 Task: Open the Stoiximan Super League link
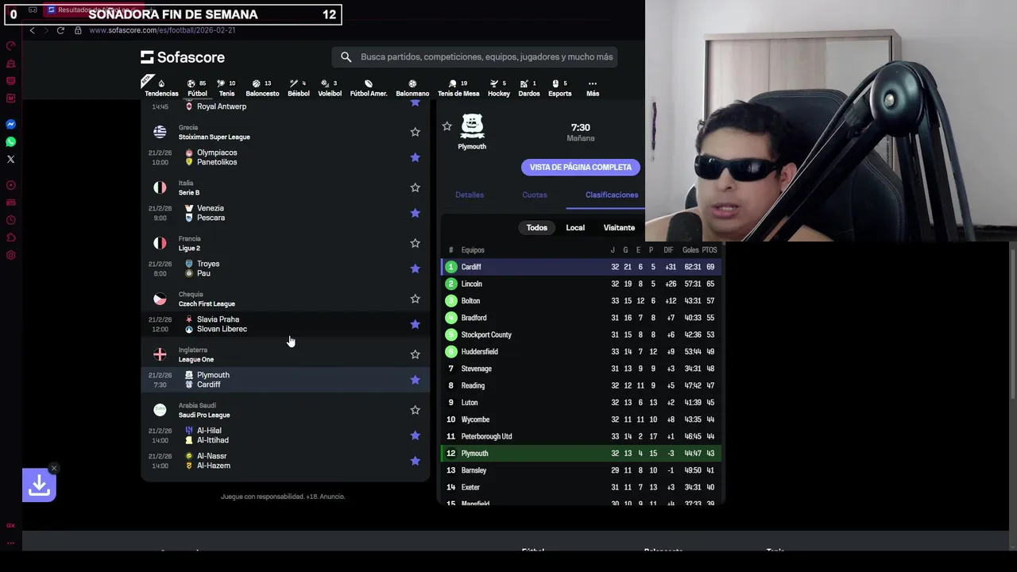coord(215,137)
